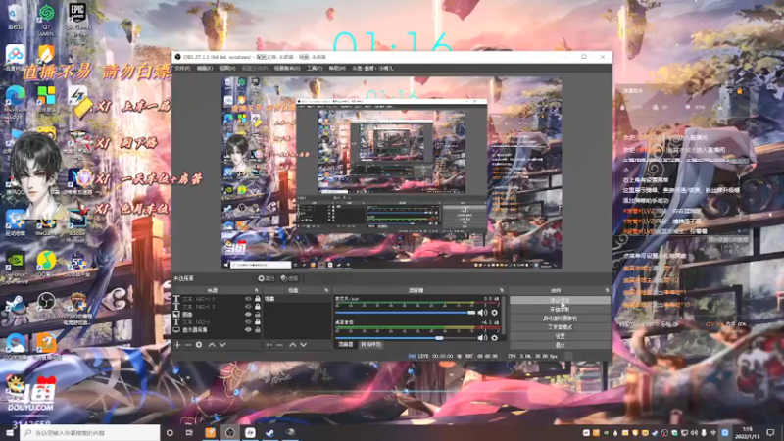Toggle visibility eye for 文本 (GDI+) 2 source
Image resolution: width=784 pixels, height=441 pixels.
pyautogui.click(x=248, y=307)
